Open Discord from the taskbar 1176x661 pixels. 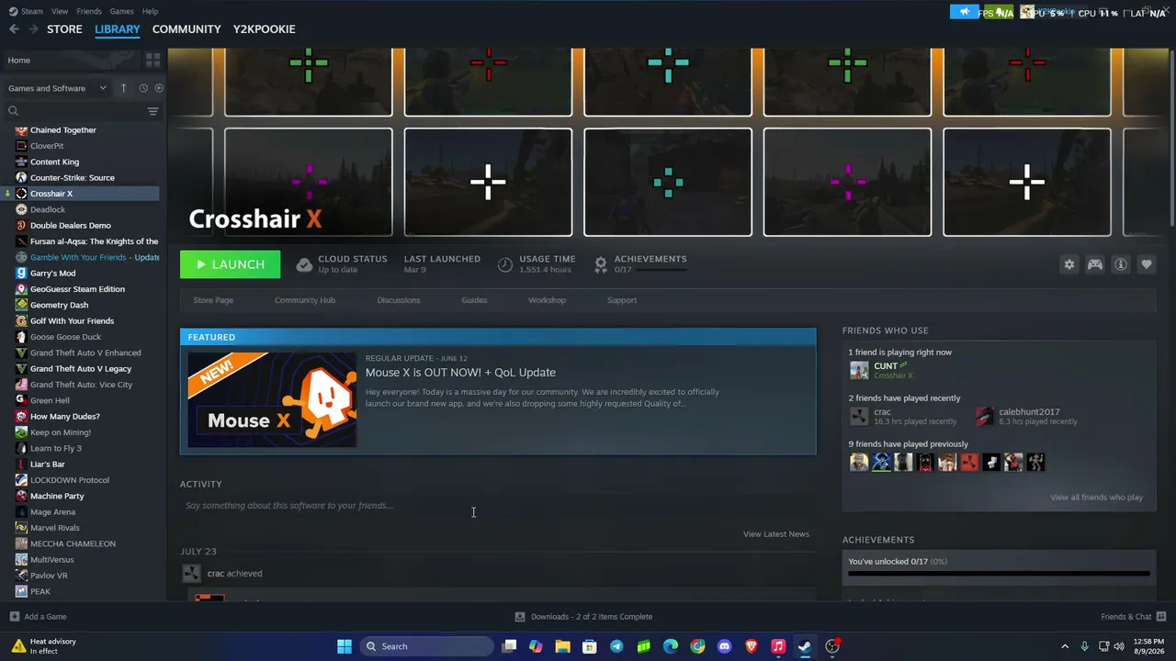(x=725, y=646)
